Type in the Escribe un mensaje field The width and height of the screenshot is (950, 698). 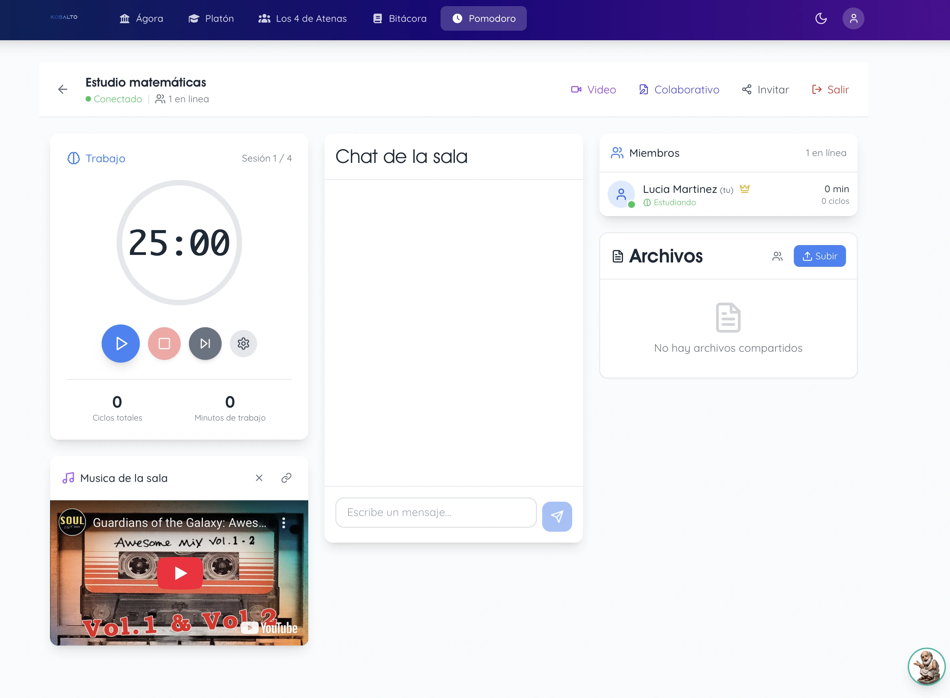(x=435, y=513)
